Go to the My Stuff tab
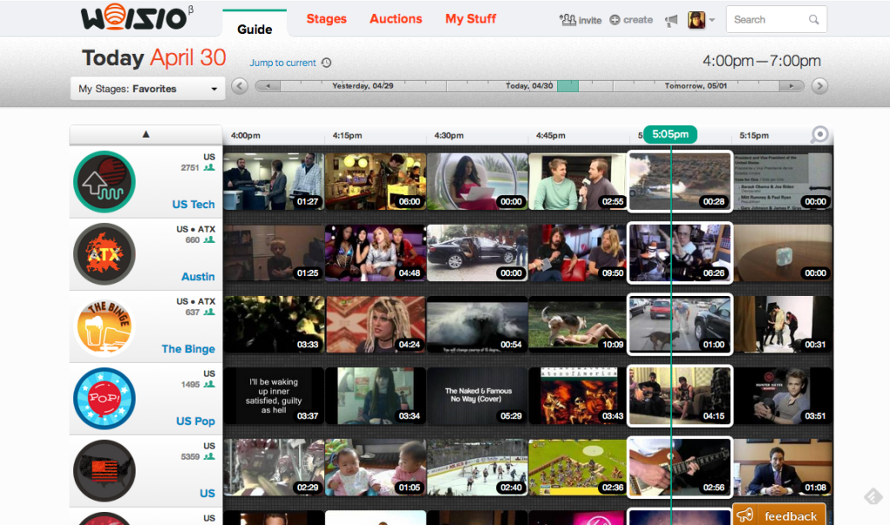Image resolution: width=890 pixels, height=525 pixels. (x=471, y=19)
